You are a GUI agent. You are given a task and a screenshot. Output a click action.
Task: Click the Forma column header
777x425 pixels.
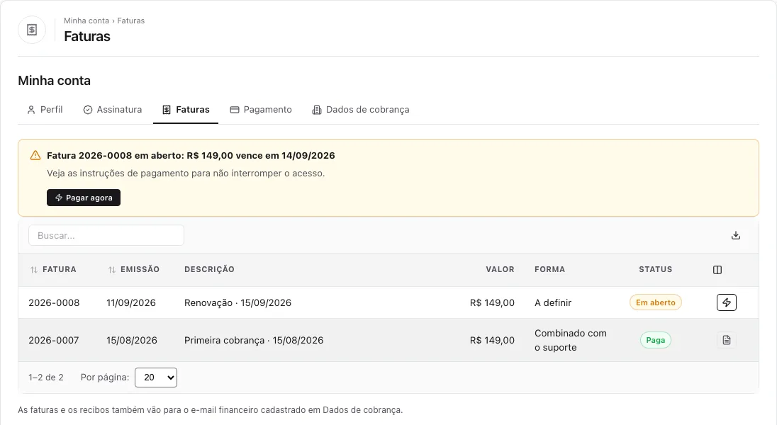(549, 269)
